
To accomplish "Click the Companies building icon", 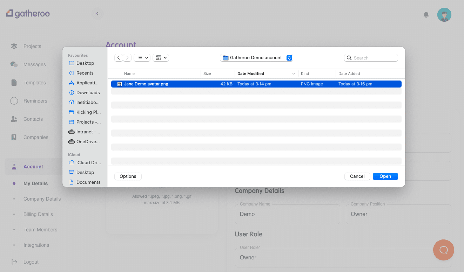I will (x=14, y=137).
